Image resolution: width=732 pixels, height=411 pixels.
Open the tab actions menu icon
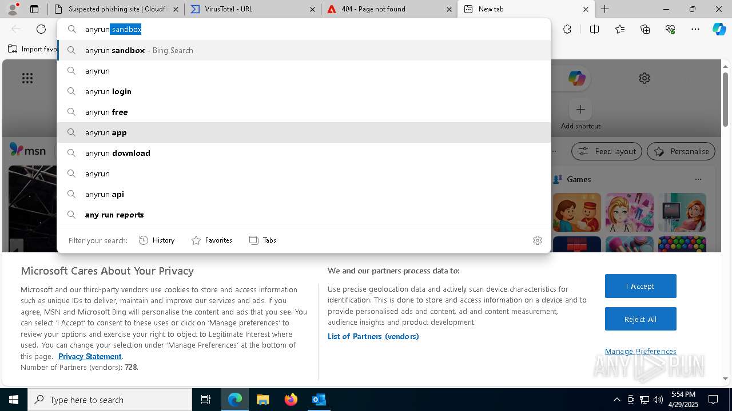34,9
